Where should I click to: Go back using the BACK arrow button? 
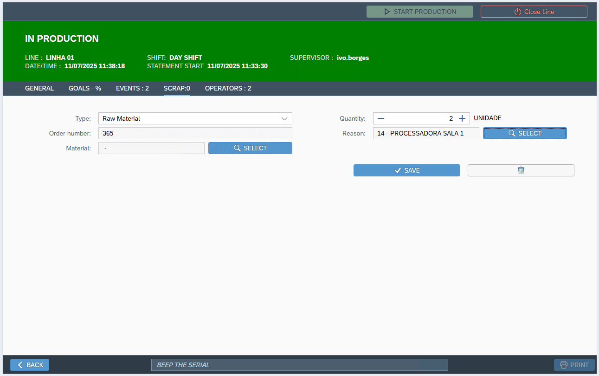tap(30, 365)
